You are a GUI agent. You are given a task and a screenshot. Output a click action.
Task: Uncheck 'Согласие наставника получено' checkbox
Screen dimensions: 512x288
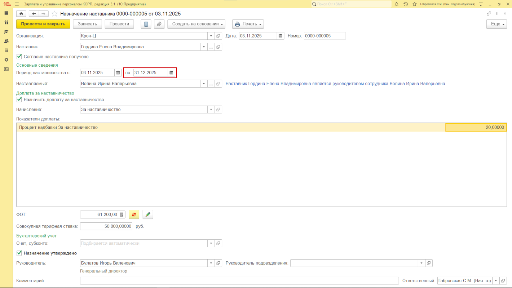pos(19,57)
